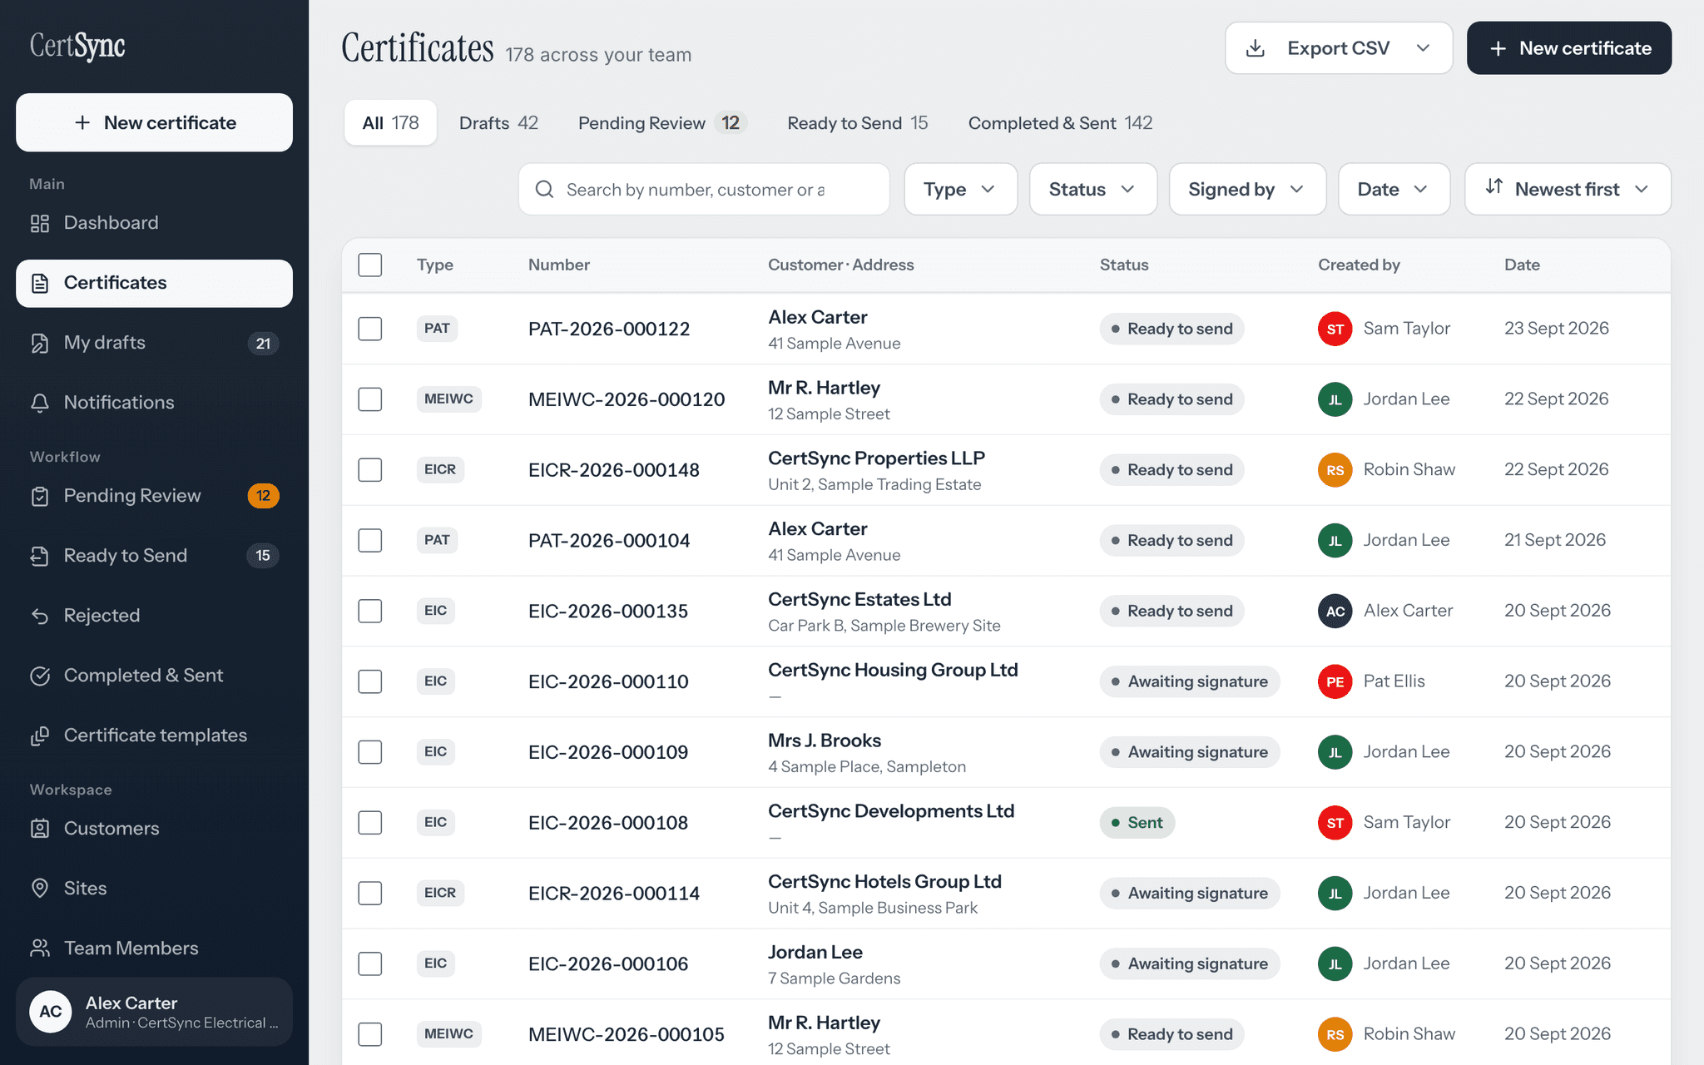The height and width of the screenshot is (1065, 1704).
Task: Click the AC avatar in the account card
Action: tap(51, 1012)
